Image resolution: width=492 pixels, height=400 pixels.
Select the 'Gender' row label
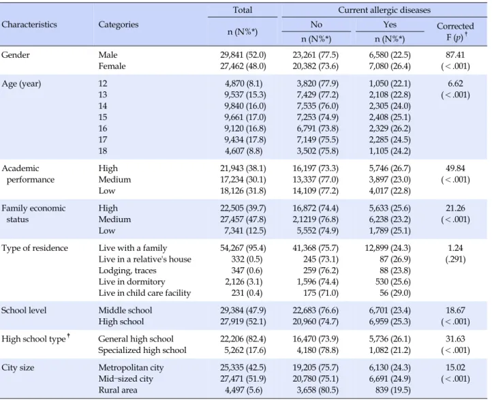coord(16,55)
